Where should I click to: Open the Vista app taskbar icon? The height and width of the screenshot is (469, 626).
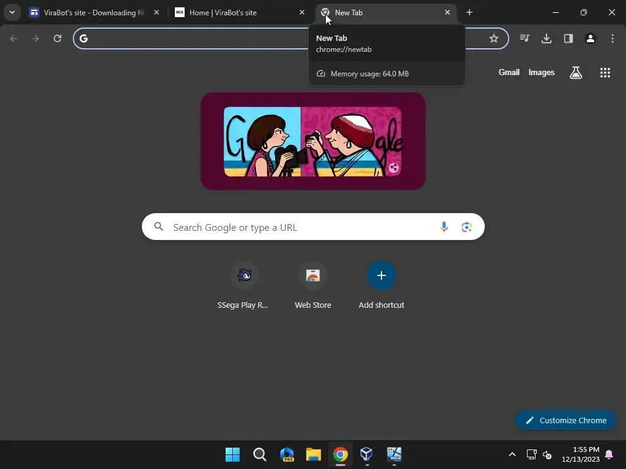click(x=394, y=454)
